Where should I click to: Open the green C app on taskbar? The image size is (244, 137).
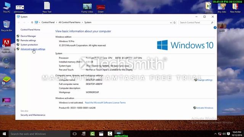[x=92, y=134]
